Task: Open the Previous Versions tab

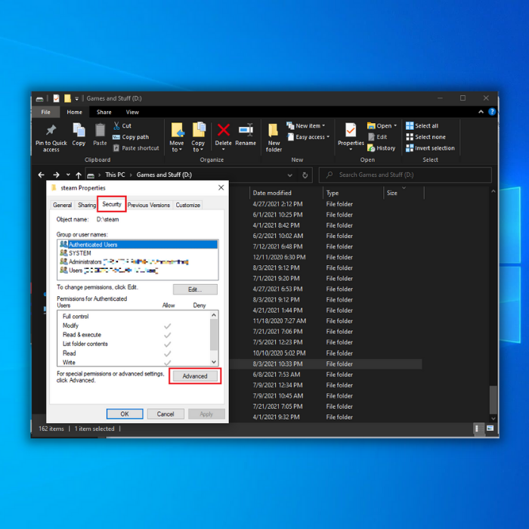Action: click(149, 205)
